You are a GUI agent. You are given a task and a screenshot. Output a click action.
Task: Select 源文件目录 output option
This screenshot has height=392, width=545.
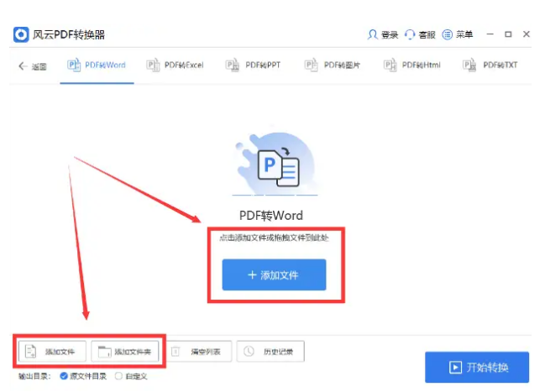(x=64, y=376)
